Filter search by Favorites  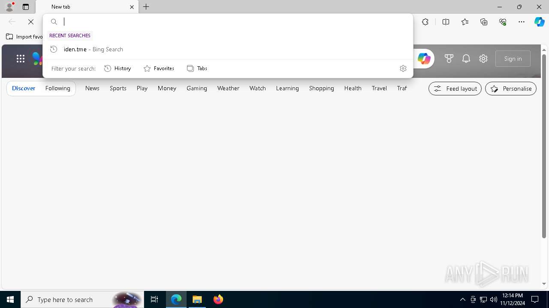pos(159,68)
